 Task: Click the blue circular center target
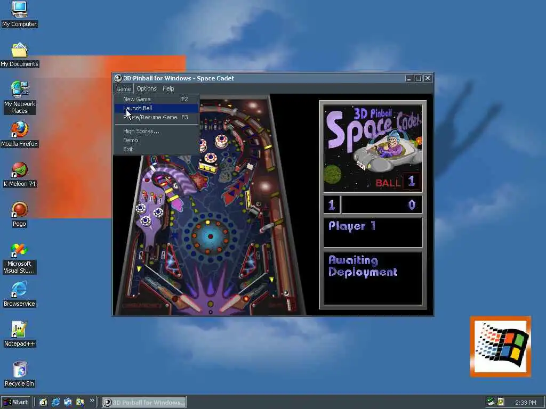(x=210, y=236)
